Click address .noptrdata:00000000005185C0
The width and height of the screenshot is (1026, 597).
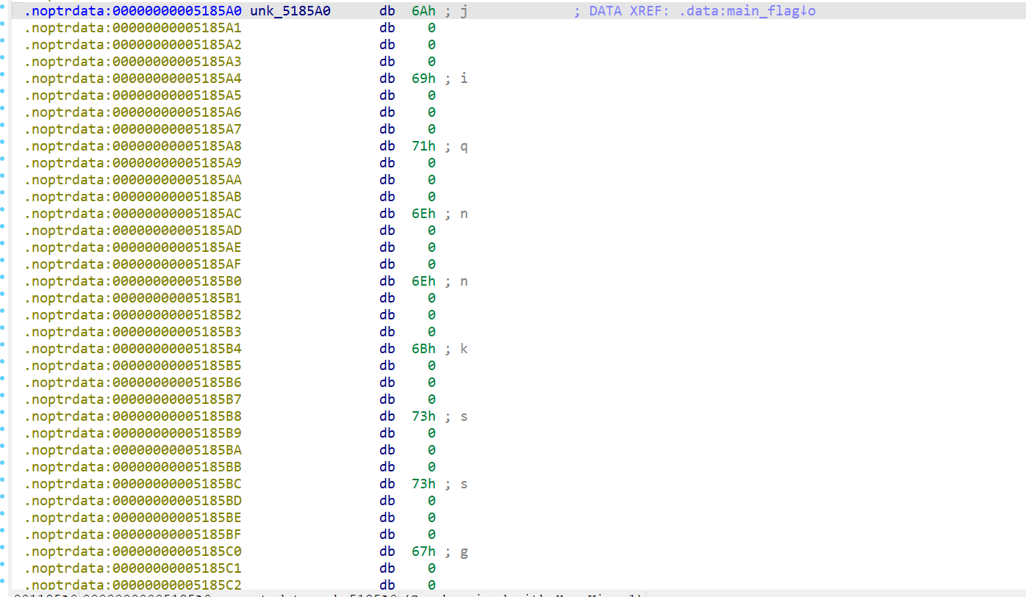[133, 551]
